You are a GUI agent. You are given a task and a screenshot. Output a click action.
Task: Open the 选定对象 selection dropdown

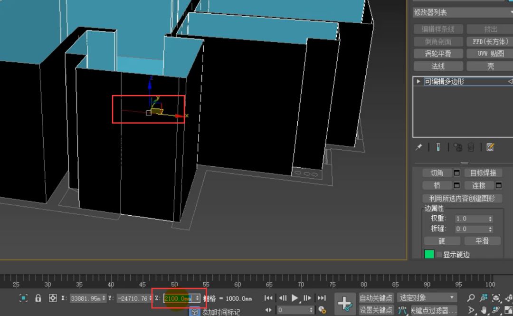(427, 297)
